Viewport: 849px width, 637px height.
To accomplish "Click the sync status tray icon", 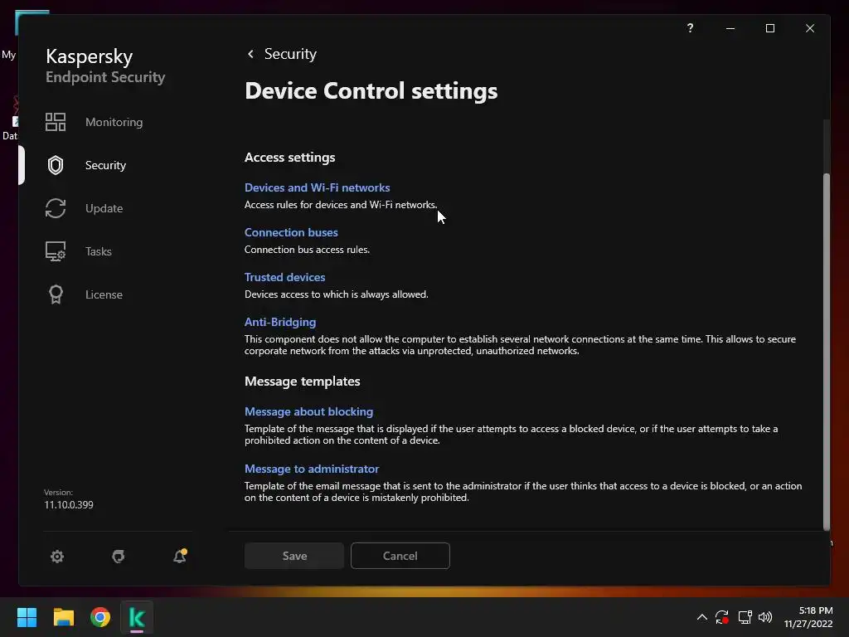I will [722, 617].
